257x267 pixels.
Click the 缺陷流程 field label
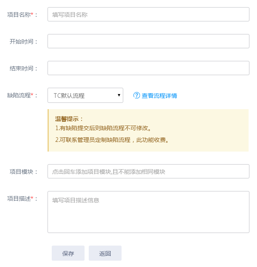click(x=20, y=95)
